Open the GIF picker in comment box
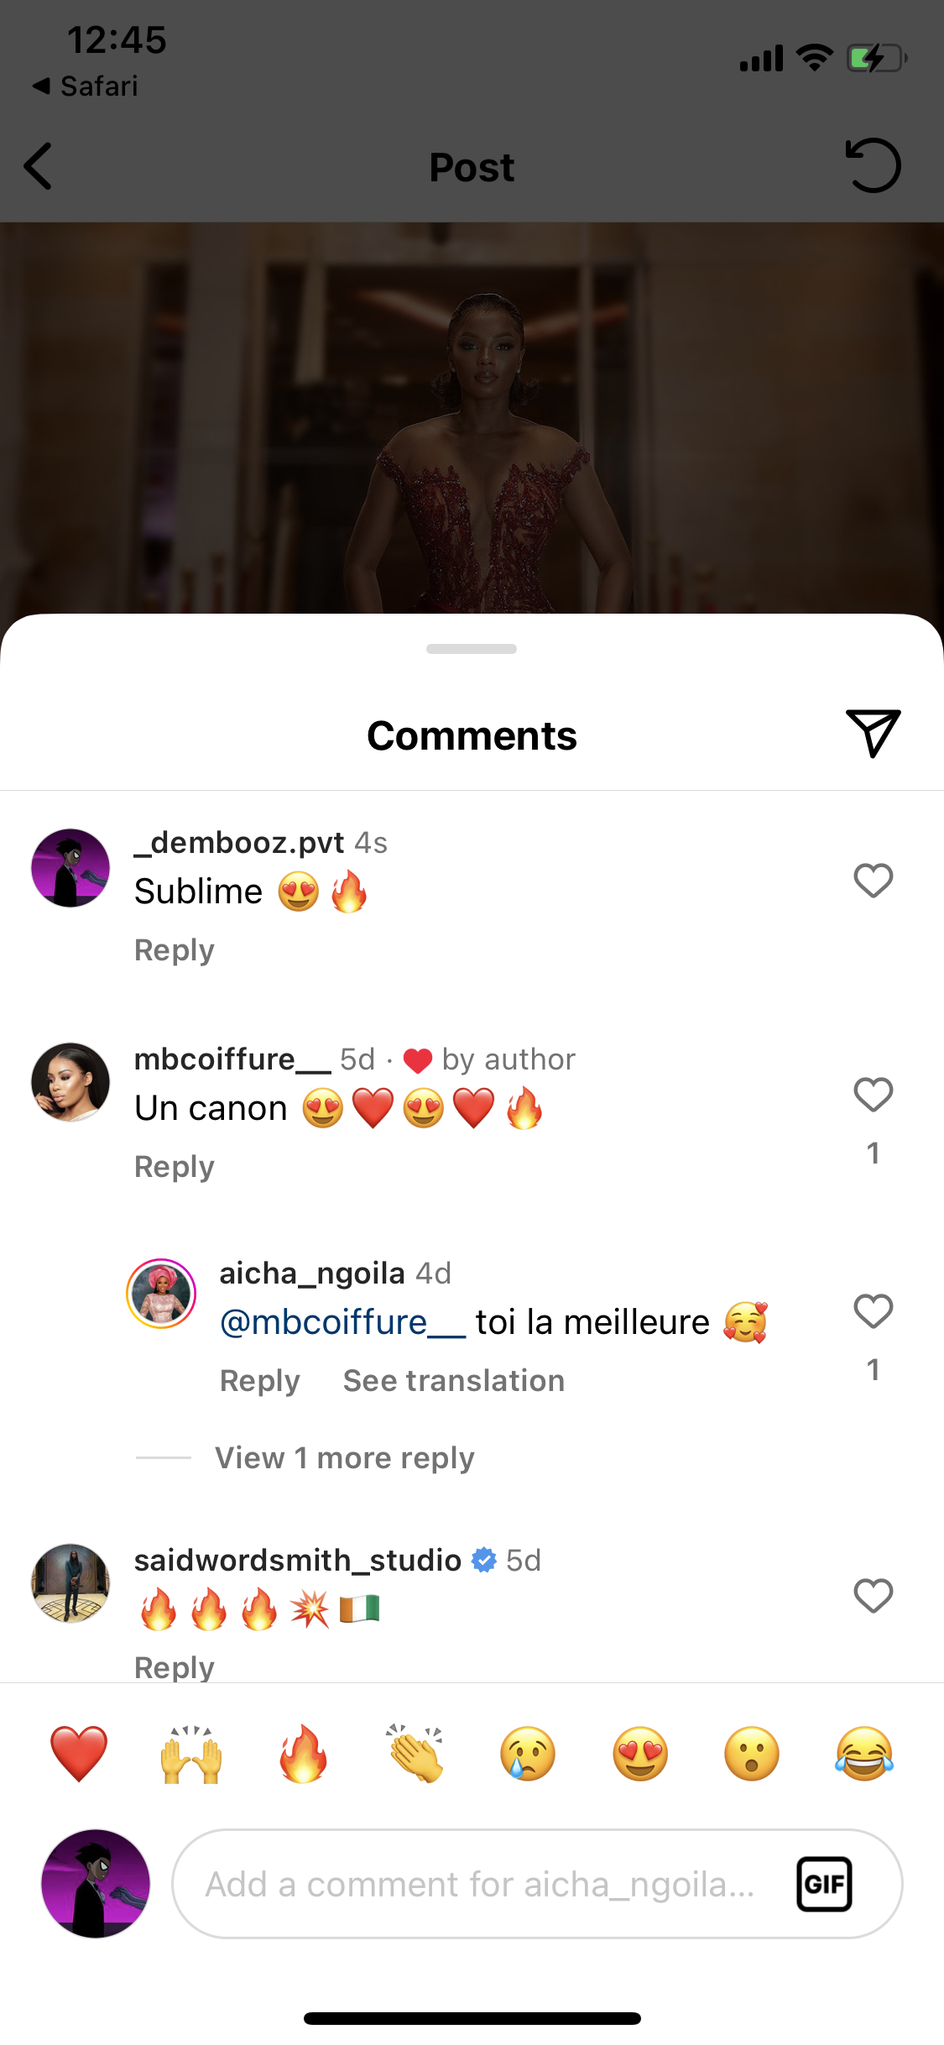The height and width of the screenshot is (2045, 944). click(x=823, y=1884)
